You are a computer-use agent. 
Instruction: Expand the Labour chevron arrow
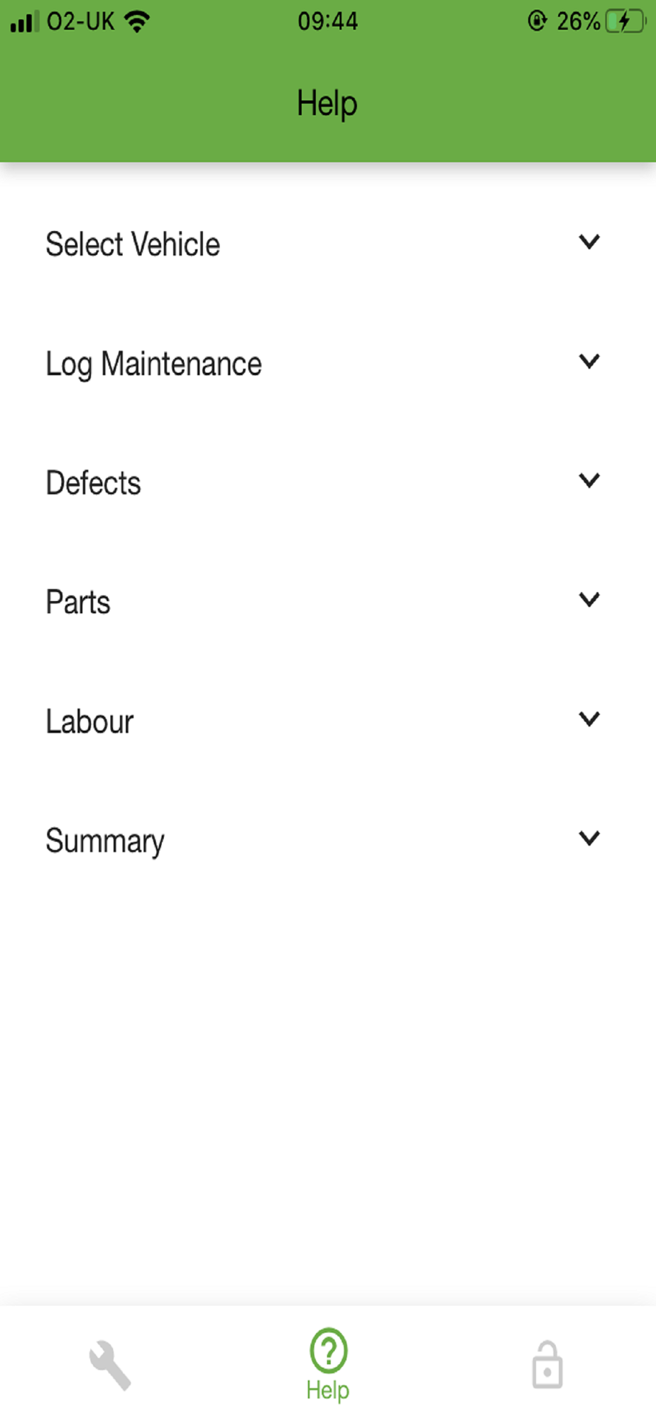coord(589,720)
